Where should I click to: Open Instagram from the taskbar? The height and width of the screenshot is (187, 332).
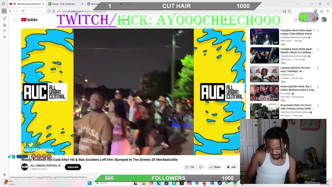[189, 183]
